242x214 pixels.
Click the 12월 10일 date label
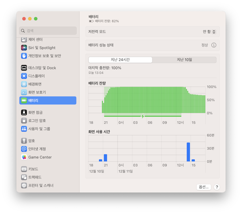coord(97,171)
